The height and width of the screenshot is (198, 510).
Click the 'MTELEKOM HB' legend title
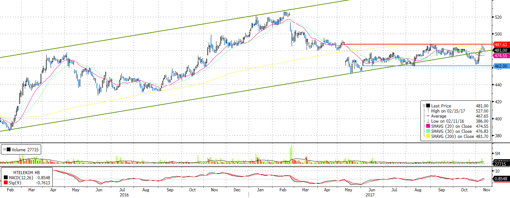click(x=26, y=173)
